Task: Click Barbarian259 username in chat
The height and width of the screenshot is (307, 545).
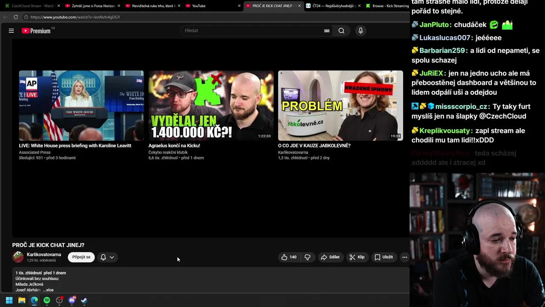Action: pyautogui.click(x=442, y=50)
